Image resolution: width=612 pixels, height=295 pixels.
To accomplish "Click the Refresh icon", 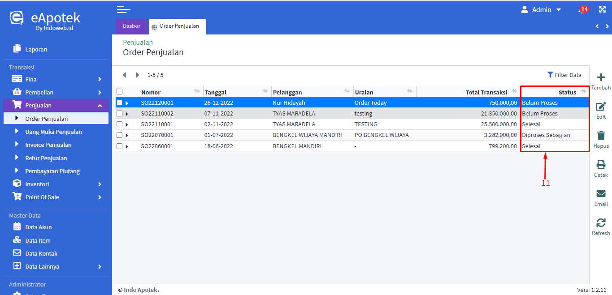I will [601, 223].
